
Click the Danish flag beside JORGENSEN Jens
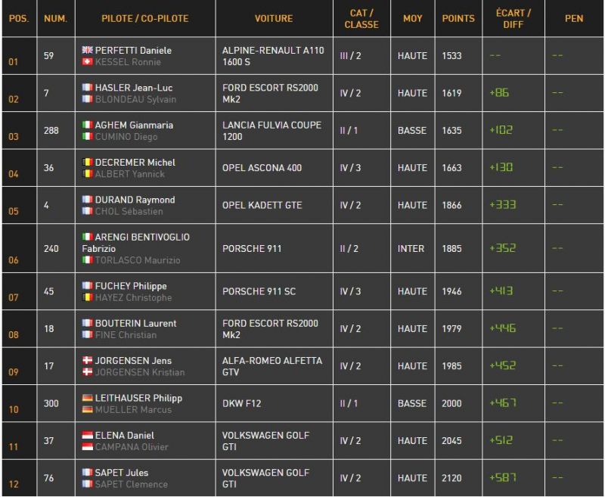click(87, 360)
